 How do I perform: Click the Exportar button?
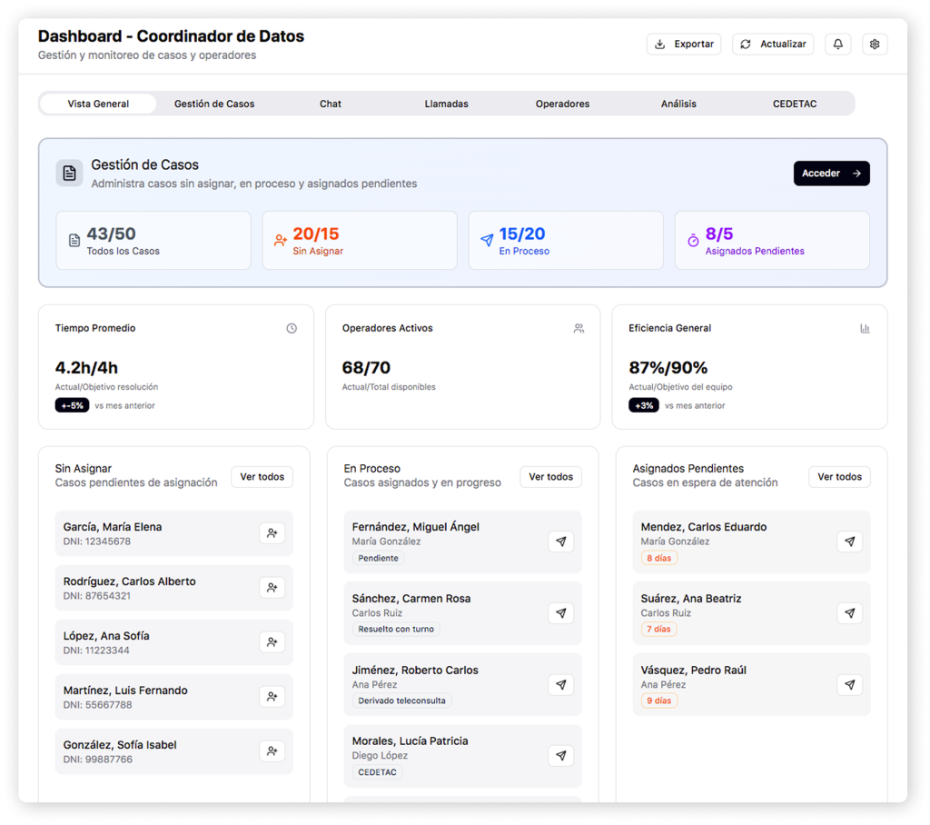684,44
